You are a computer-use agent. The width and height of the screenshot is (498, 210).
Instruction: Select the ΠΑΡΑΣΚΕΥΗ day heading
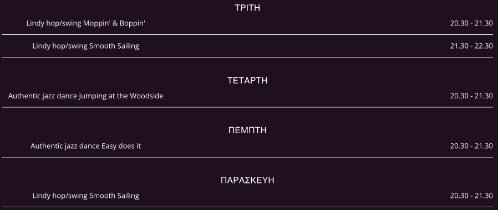[x=247, y=180]
